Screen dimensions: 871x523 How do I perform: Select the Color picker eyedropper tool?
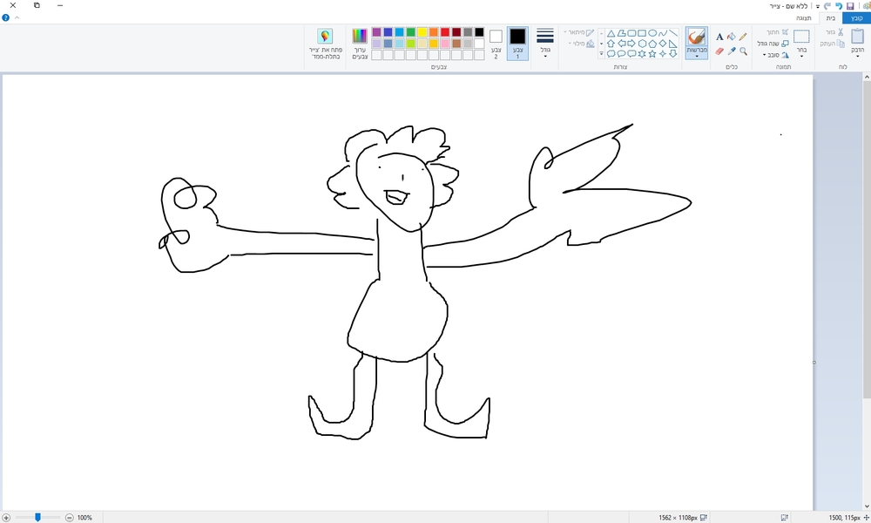point(732,51)
